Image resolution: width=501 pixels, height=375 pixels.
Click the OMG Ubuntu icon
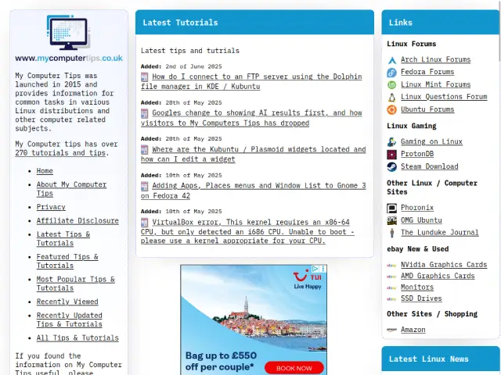pyautogui.click(x=392, y=220)
